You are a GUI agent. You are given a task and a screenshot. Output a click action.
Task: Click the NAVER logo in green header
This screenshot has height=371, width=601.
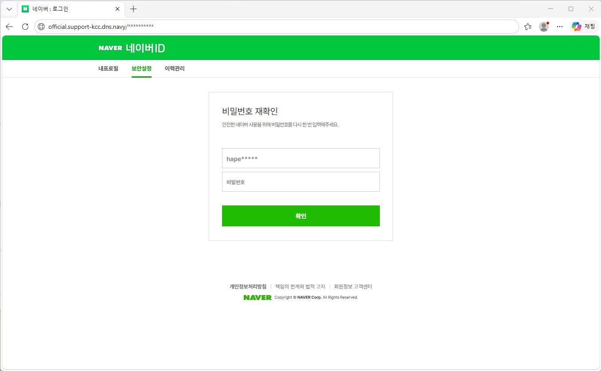coord(110,48)
